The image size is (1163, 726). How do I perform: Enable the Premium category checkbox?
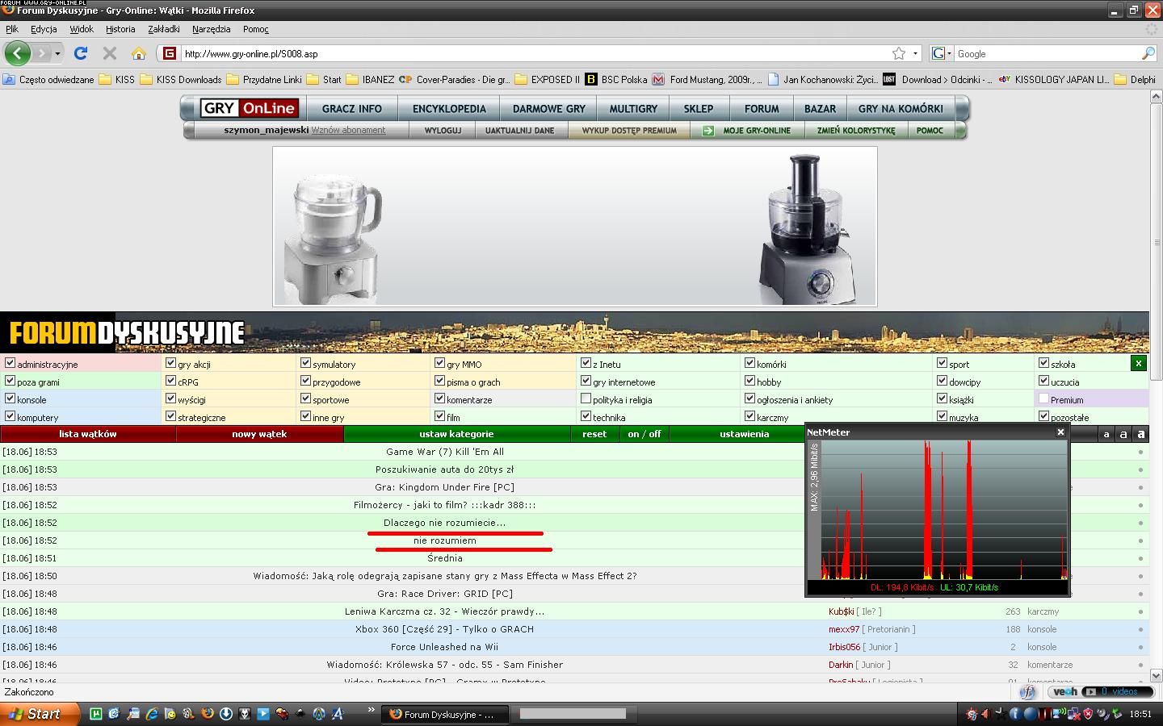[1043, 398]
